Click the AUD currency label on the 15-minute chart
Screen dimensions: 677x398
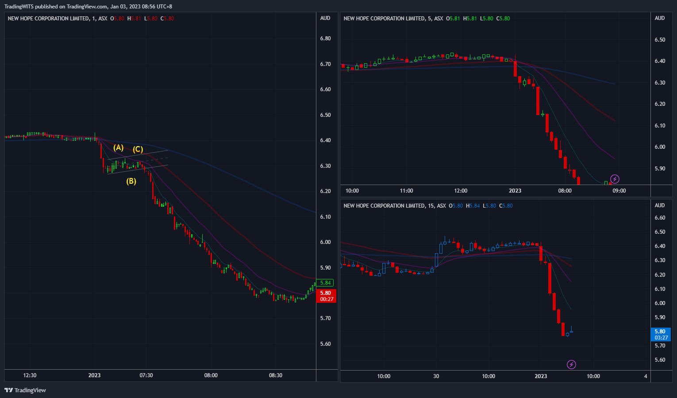[660, 205]
